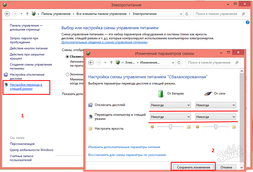
Task: Click back arrow in Изменение параметров схемы window
Action: (x=91, y=62)
